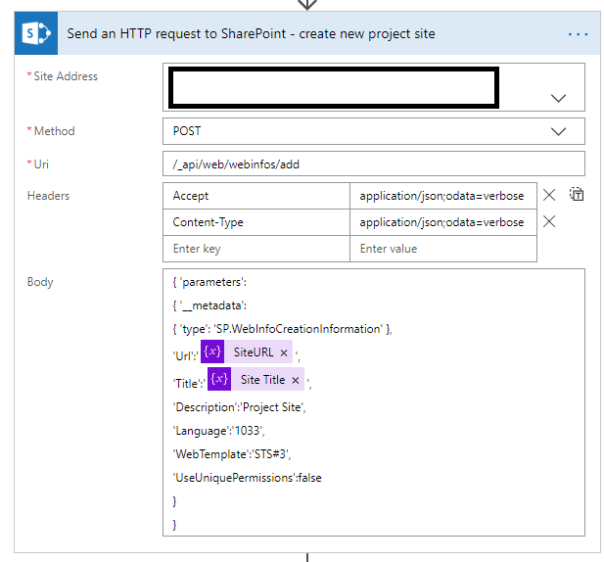
Task: Edit the Content-Type header value field
Action: [442, 222]
